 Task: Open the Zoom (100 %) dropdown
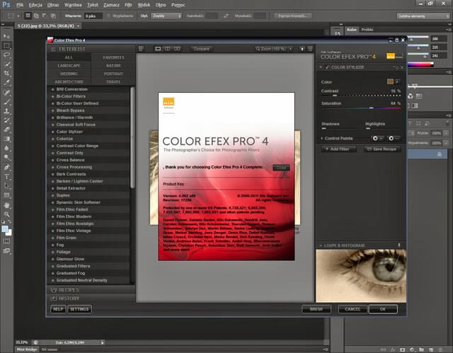274,49
